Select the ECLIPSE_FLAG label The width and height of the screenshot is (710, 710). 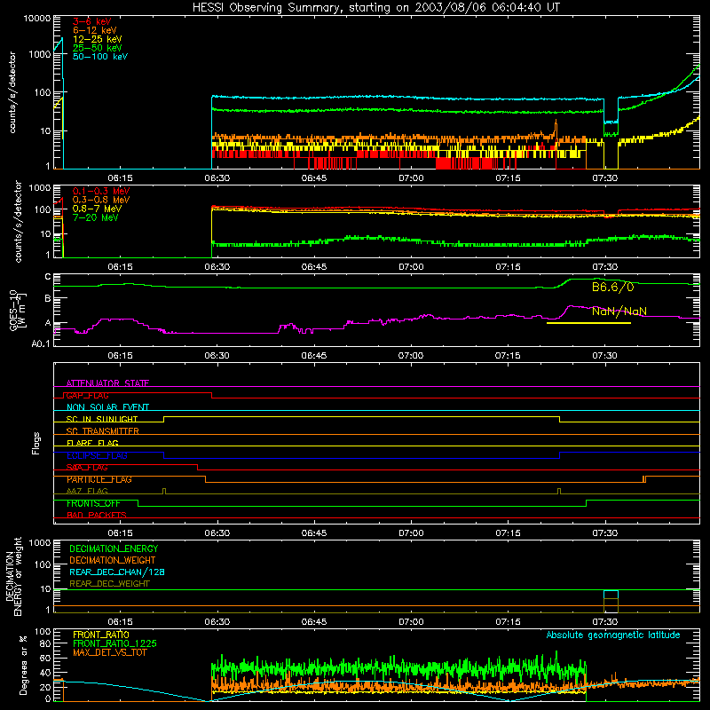97,455
